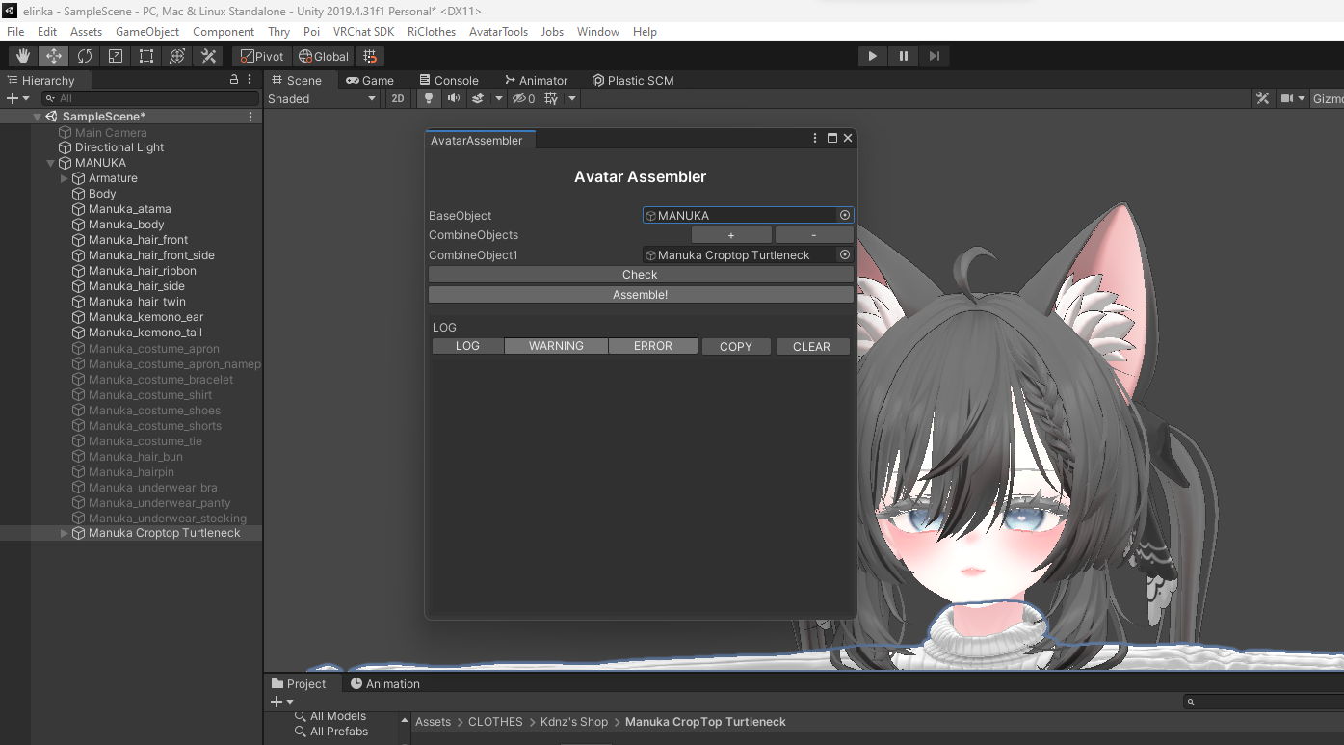Open AvatarAssembler window options menu

coord(815,138)
